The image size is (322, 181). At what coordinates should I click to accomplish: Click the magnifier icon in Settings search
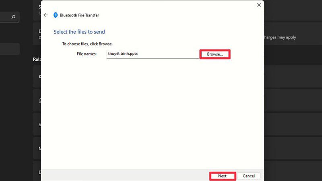click(x=13, y=17)
